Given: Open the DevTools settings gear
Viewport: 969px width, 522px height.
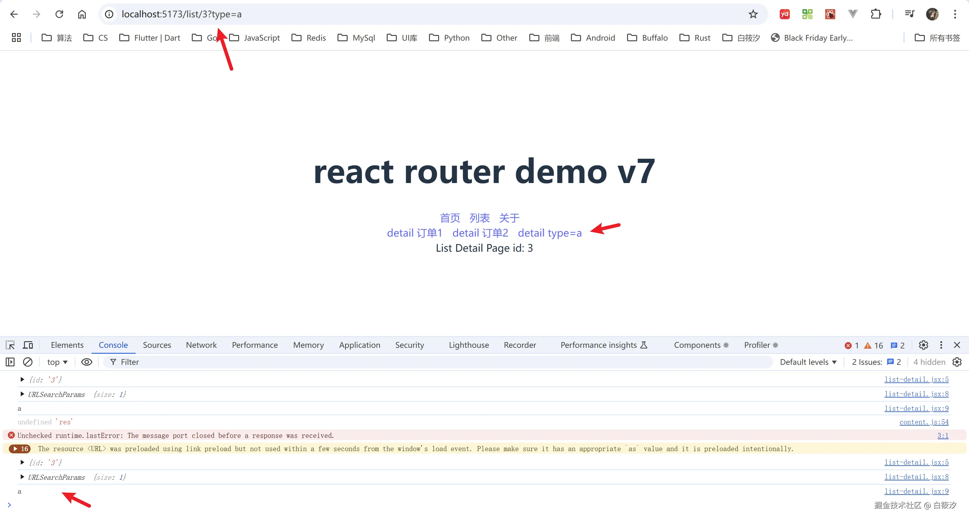Looking at the screenshot, I should pyautogui.click(x=923, y=345).
